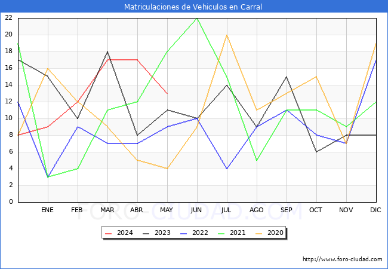Screen dimensions: 388x269
Task: Click the y-axis value 6
Action: (x=11, y=152)
